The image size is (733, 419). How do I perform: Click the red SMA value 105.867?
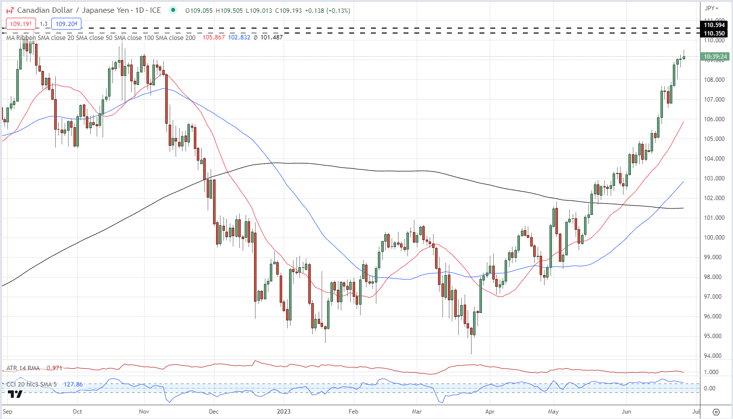coord(214,37)
